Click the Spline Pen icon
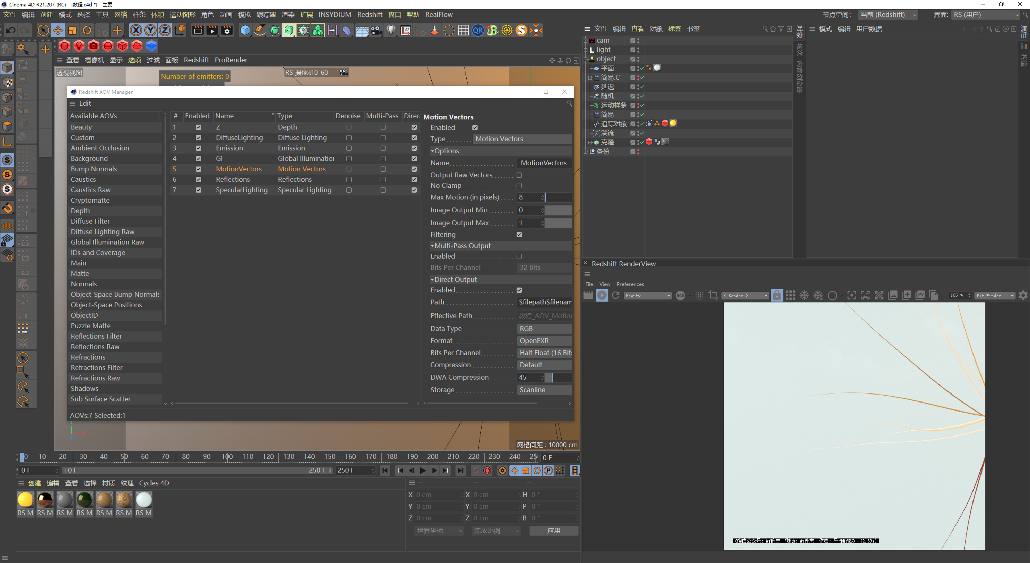This screenshot has width=1030, height=563. [260, 30]
